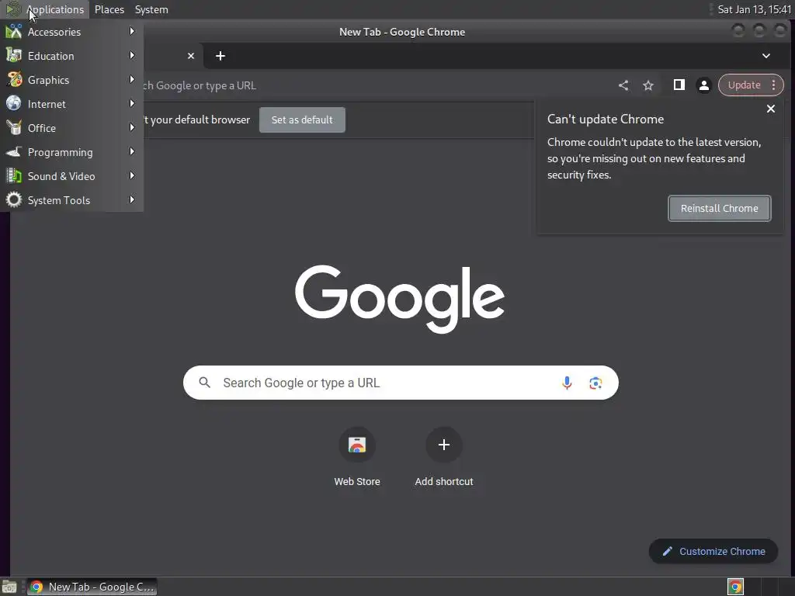Click the Programming category icon
Screen dimensions: 795x596
pos(14,151)
